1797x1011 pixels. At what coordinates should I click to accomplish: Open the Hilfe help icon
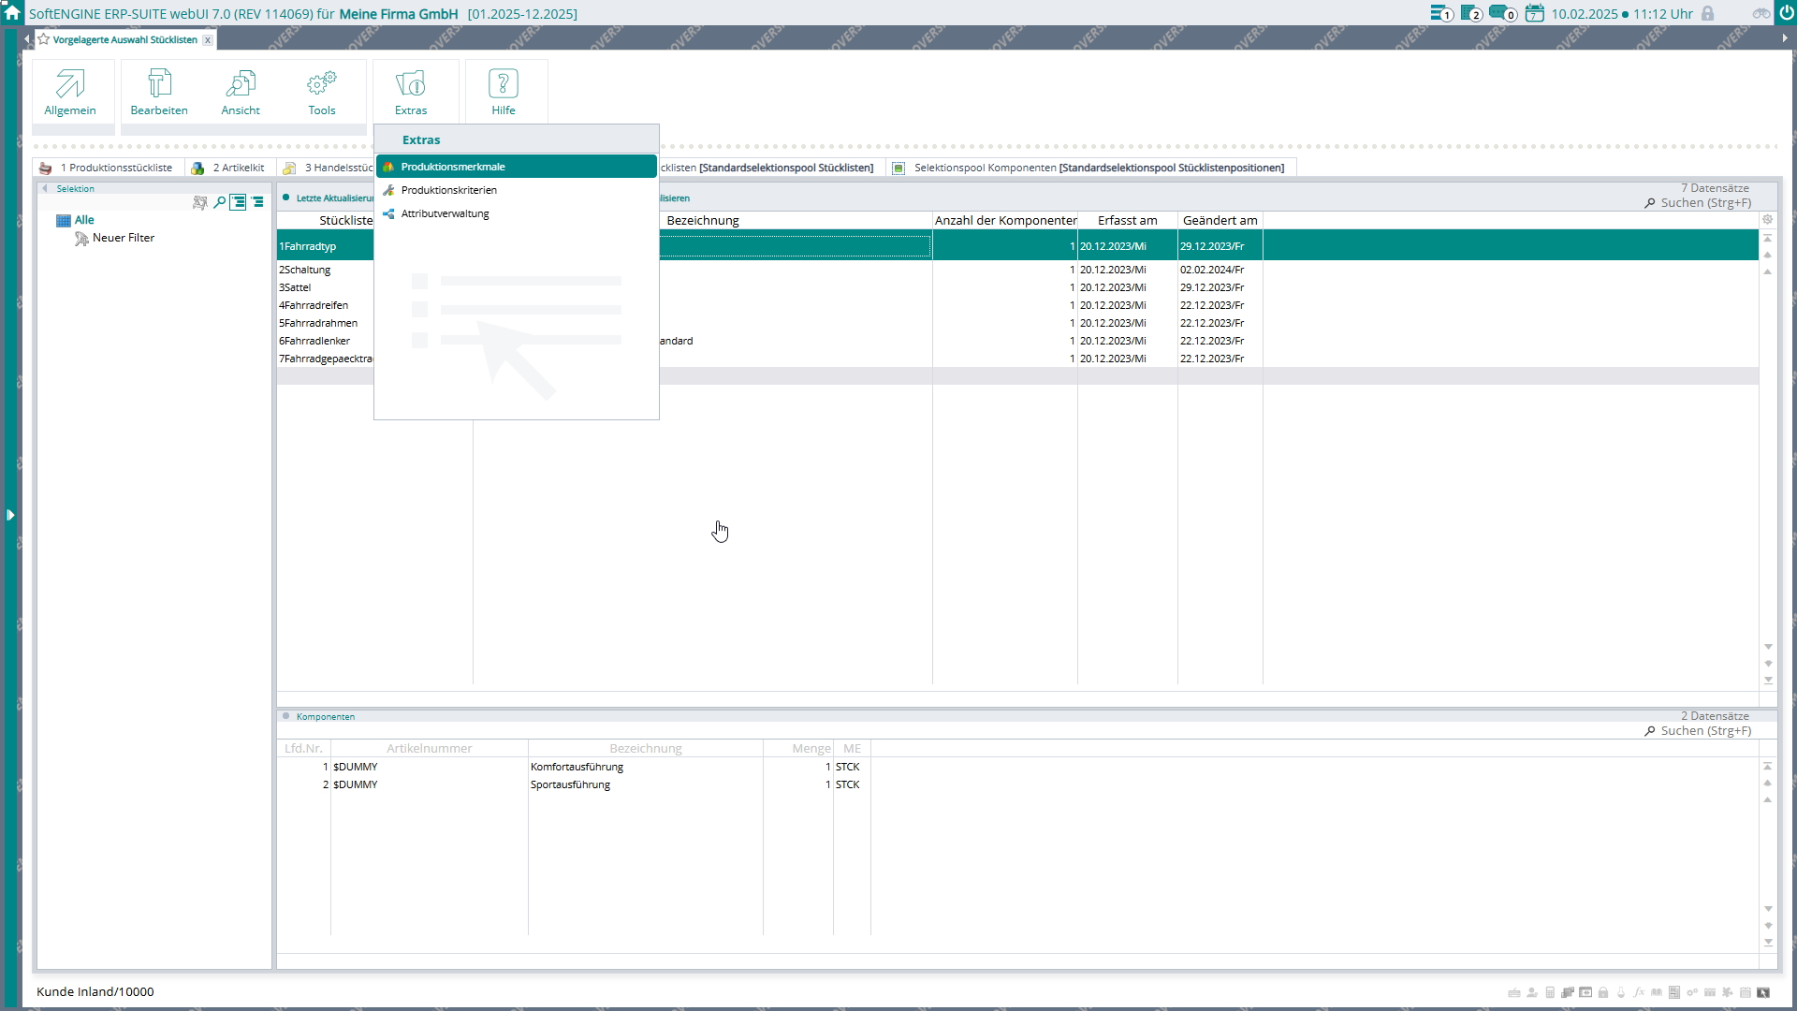click(x=503, y=84)
